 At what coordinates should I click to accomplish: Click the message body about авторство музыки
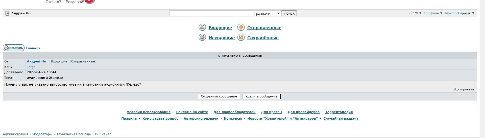tap(73, 84)
